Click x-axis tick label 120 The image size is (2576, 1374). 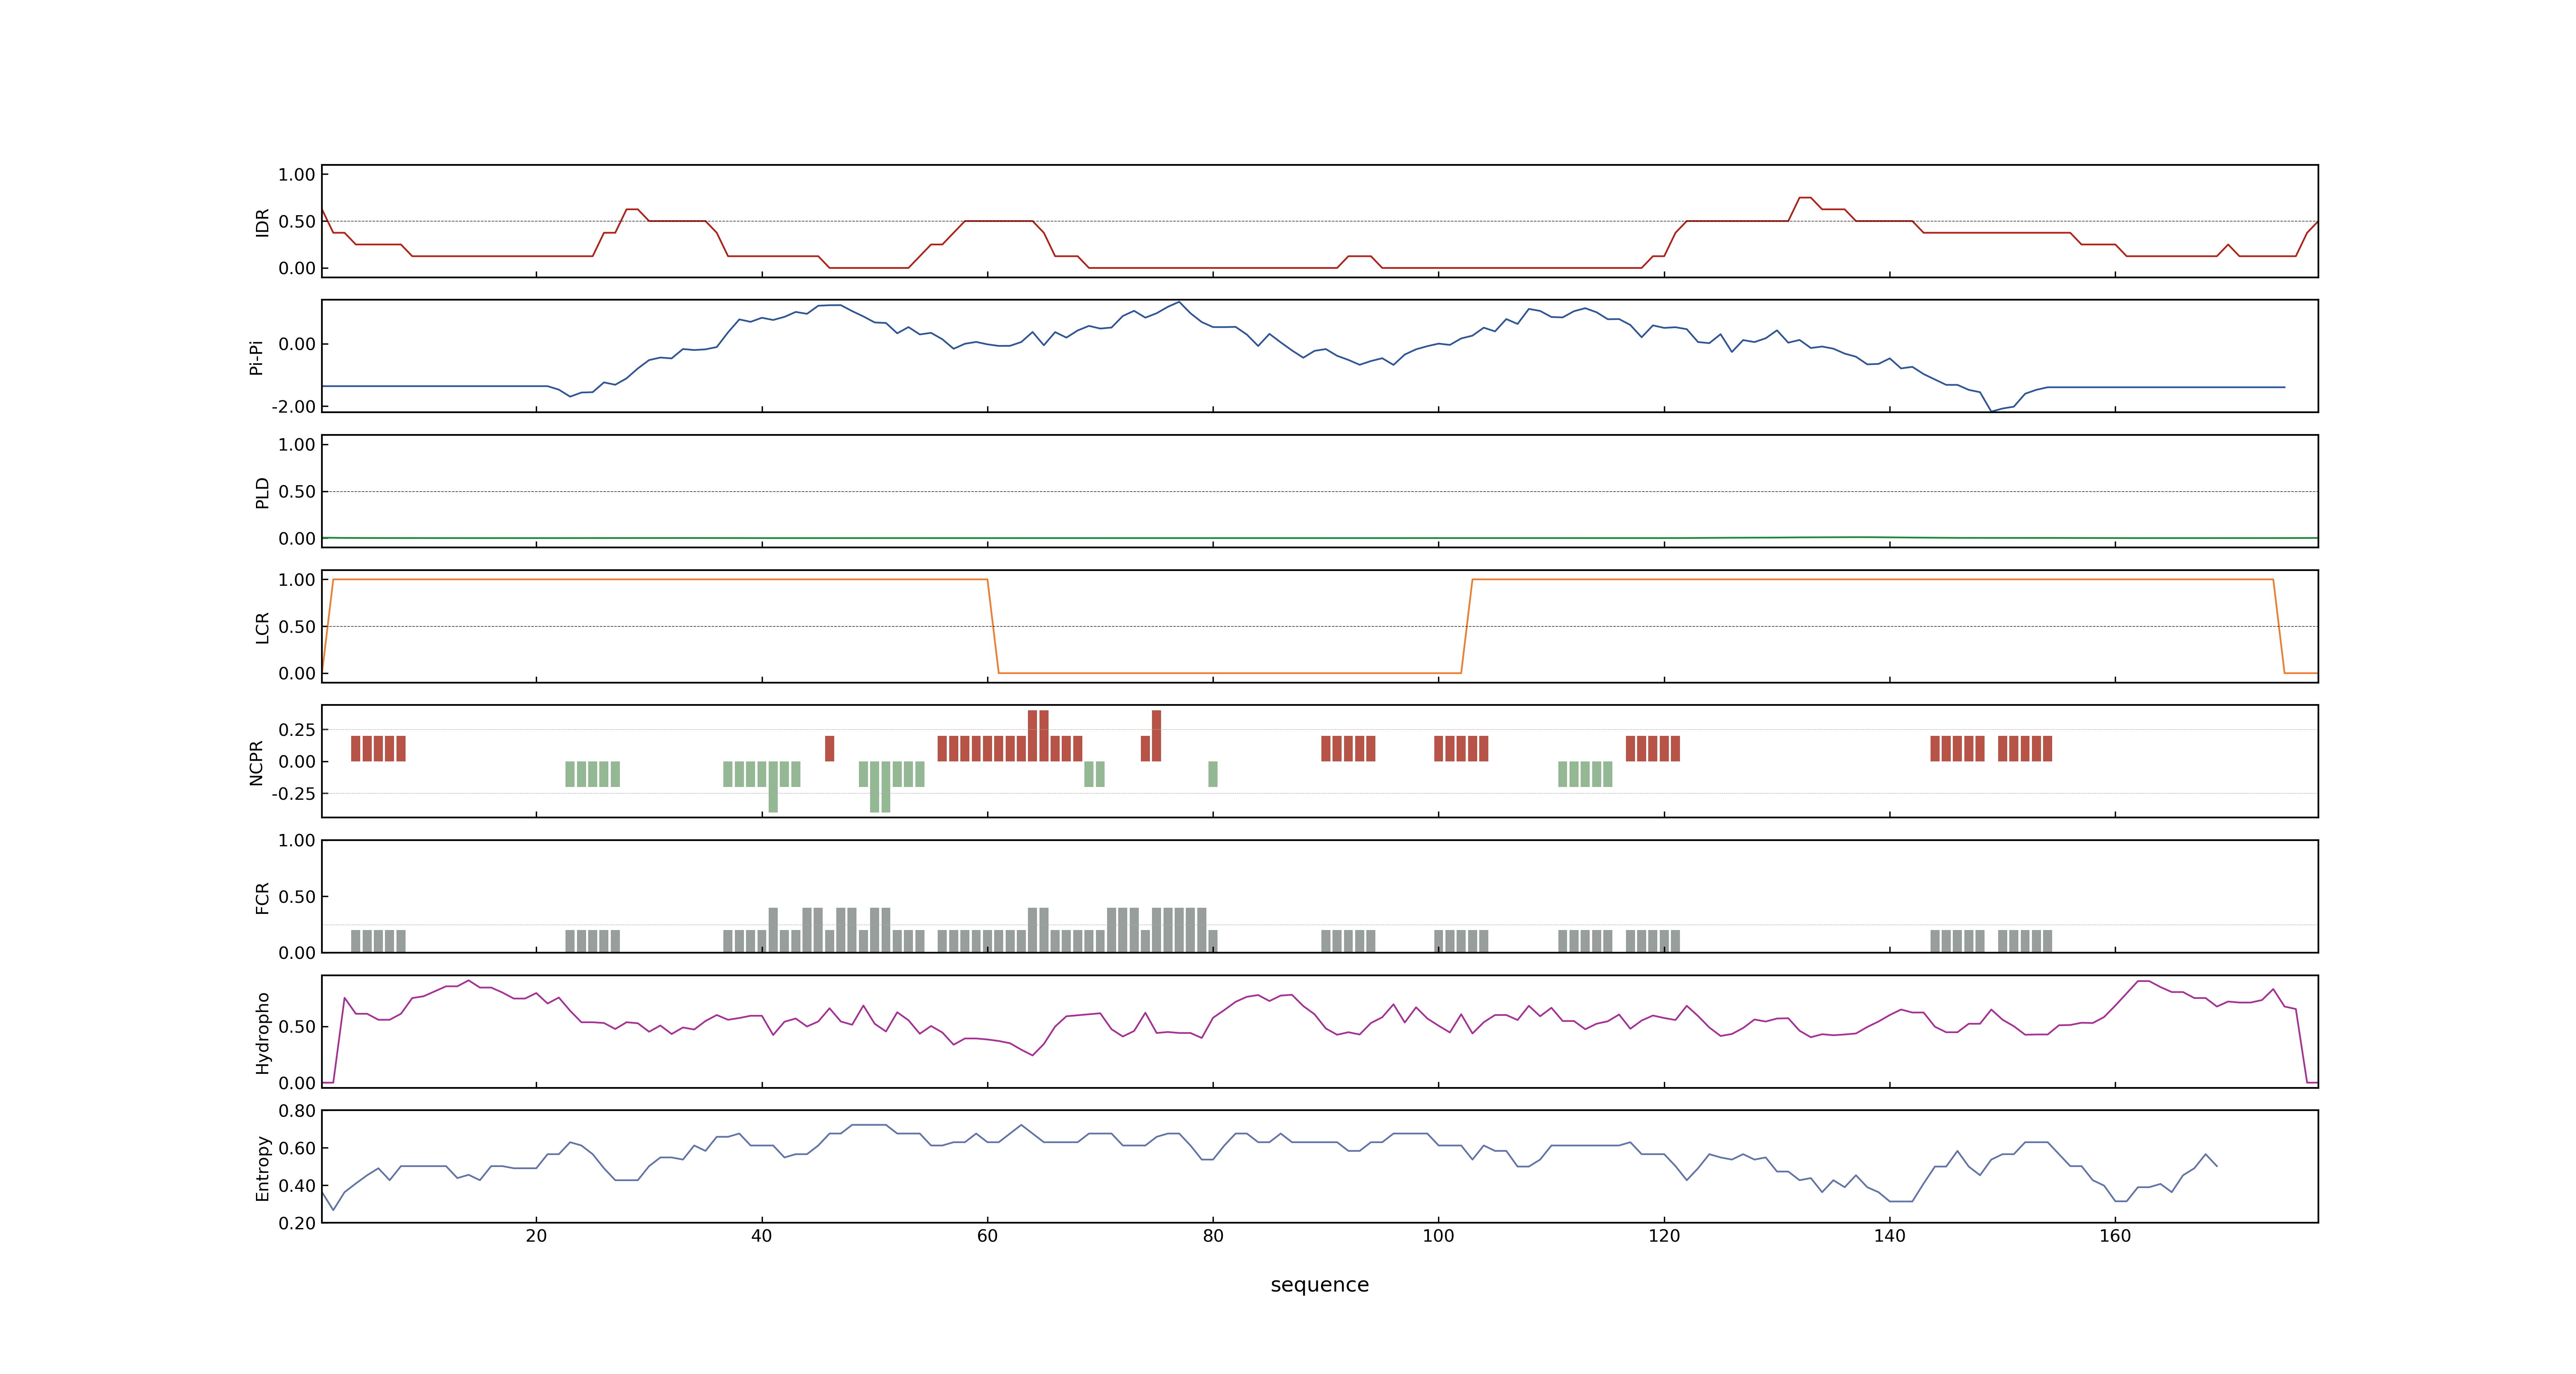click(x=1664, y=1236)
